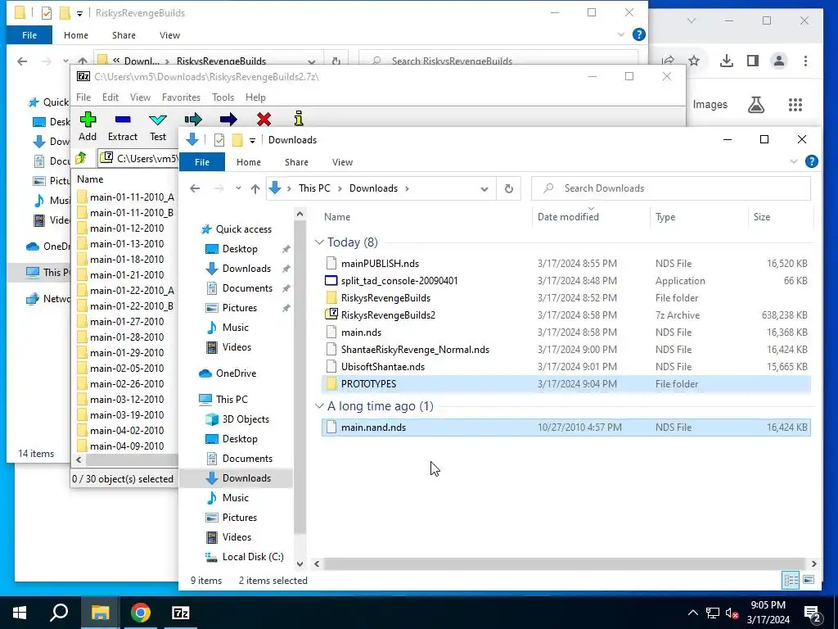Click the 7-Zip Info icon
Image resolution: width=838 pixels, height=629 pixels.
pyautogui.click(x=299, y=119)
